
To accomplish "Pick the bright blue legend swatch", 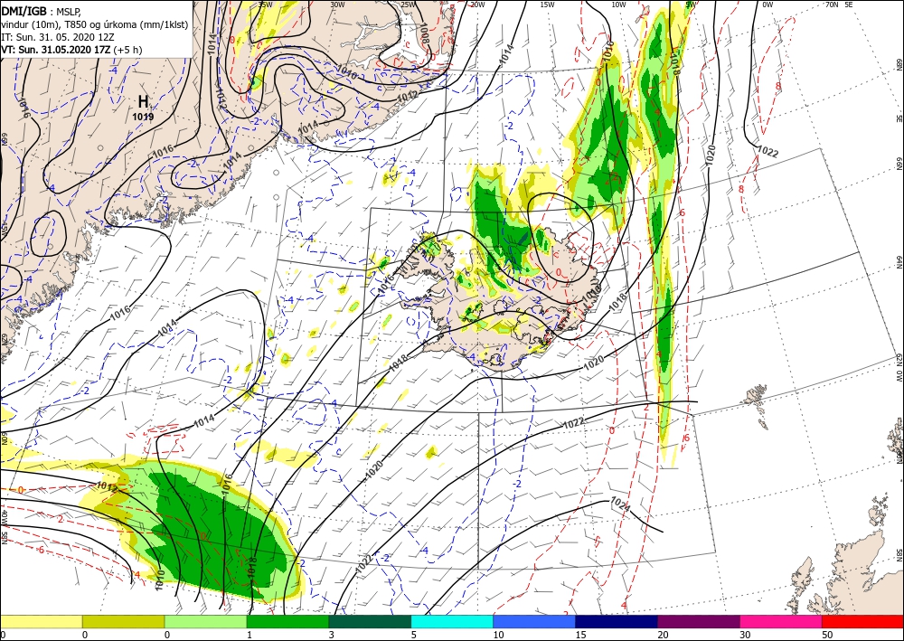I will pyautogui.click(x=534, y=621).
